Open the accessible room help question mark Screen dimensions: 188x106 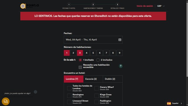coord(121,66)
